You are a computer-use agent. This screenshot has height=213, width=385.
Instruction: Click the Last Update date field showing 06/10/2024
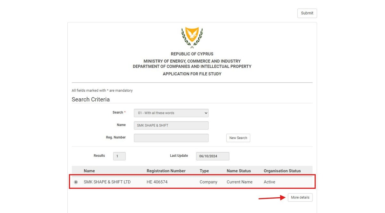click(212, 156)
